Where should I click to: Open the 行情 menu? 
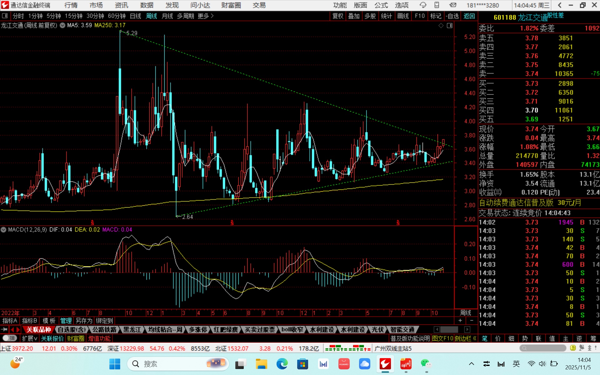(71, 5)
